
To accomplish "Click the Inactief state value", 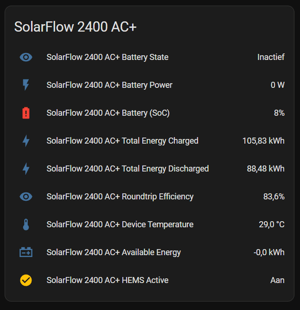I will click(271, 57).
